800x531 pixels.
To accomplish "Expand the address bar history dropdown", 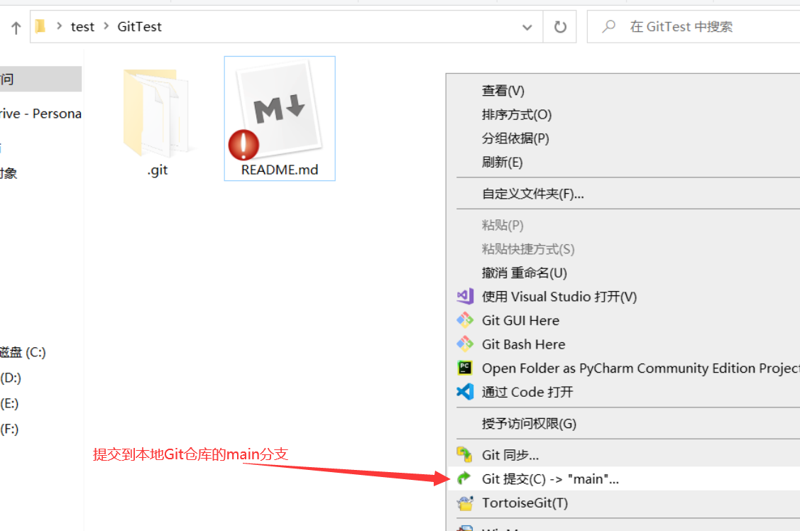I will [527, 27].
